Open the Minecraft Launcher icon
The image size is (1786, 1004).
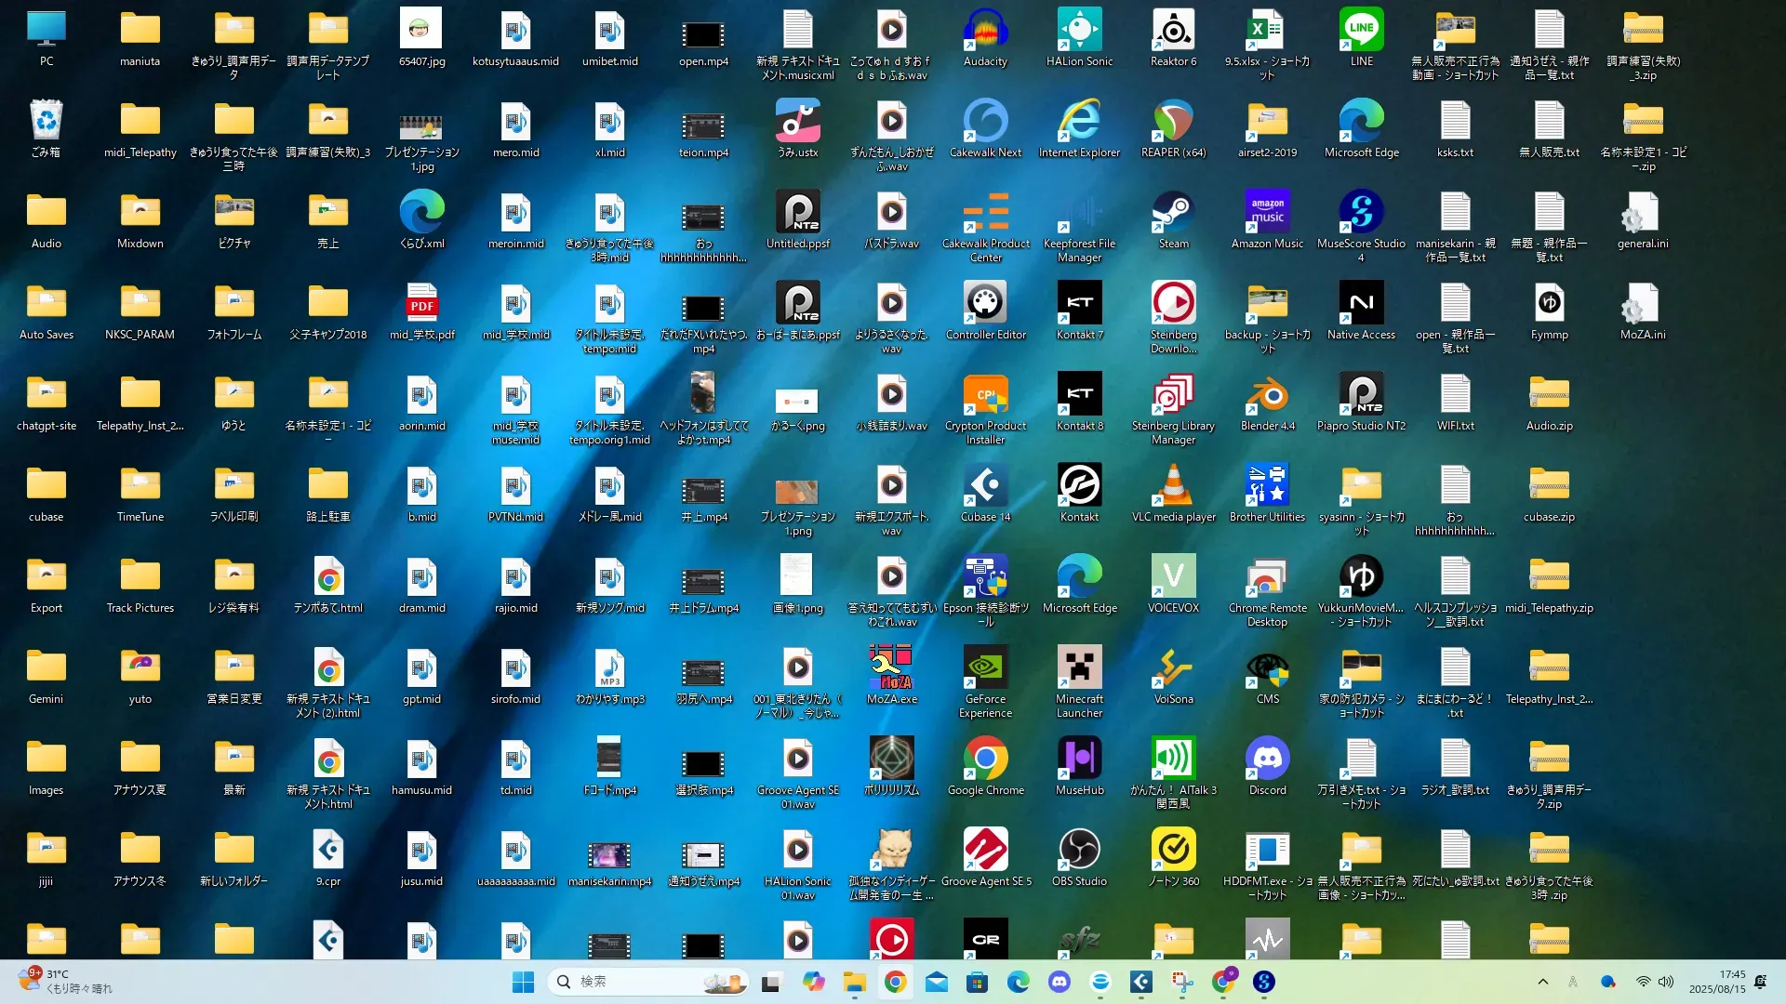pos(1079,669)
